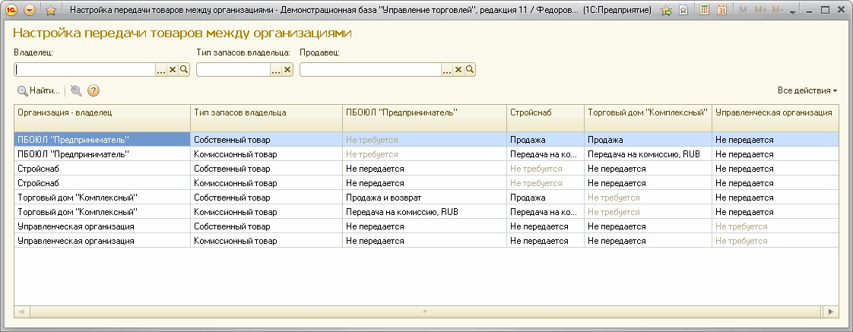The height and width of the screenshot is (332, 853).
Task: Clear the Продавец field
Action: (458, 70)
